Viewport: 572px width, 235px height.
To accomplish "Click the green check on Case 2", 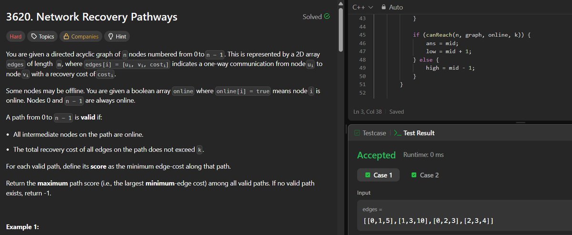I will click(x=414, y=175).
